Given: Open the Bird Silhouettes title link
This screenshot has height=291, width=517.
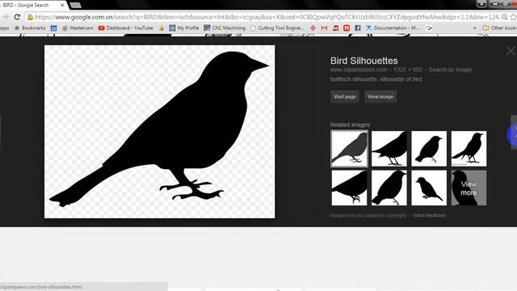Looking at the screenshot, I should [364, 61].
